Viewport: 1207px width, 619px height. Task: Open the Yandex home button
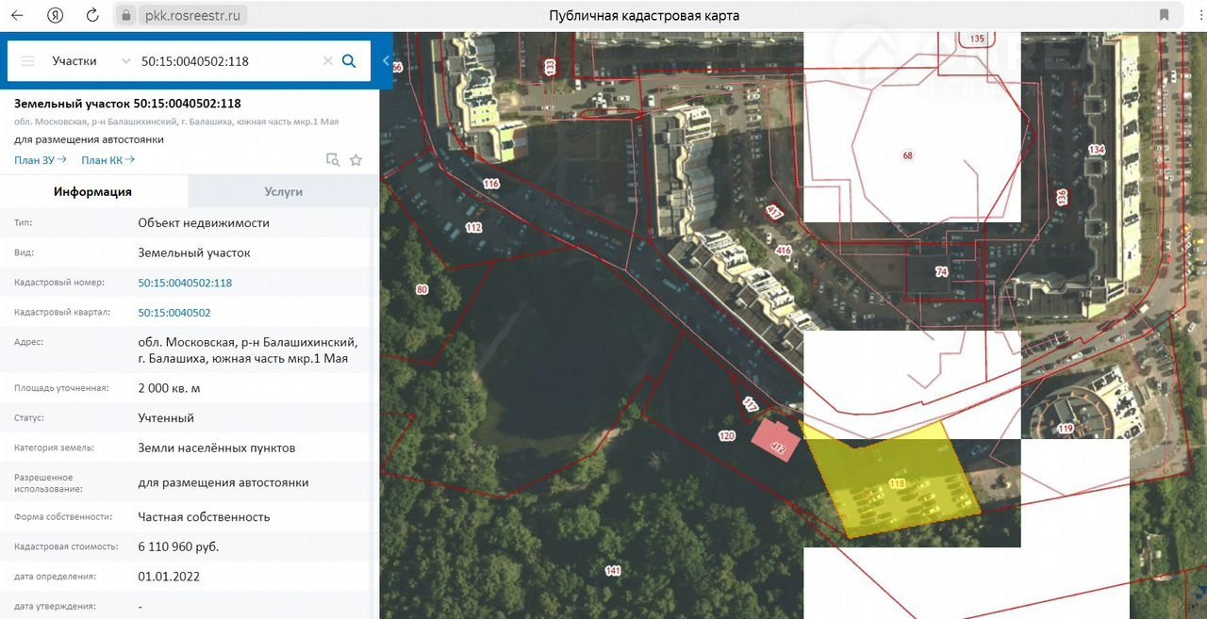click(x=56, y=15)
